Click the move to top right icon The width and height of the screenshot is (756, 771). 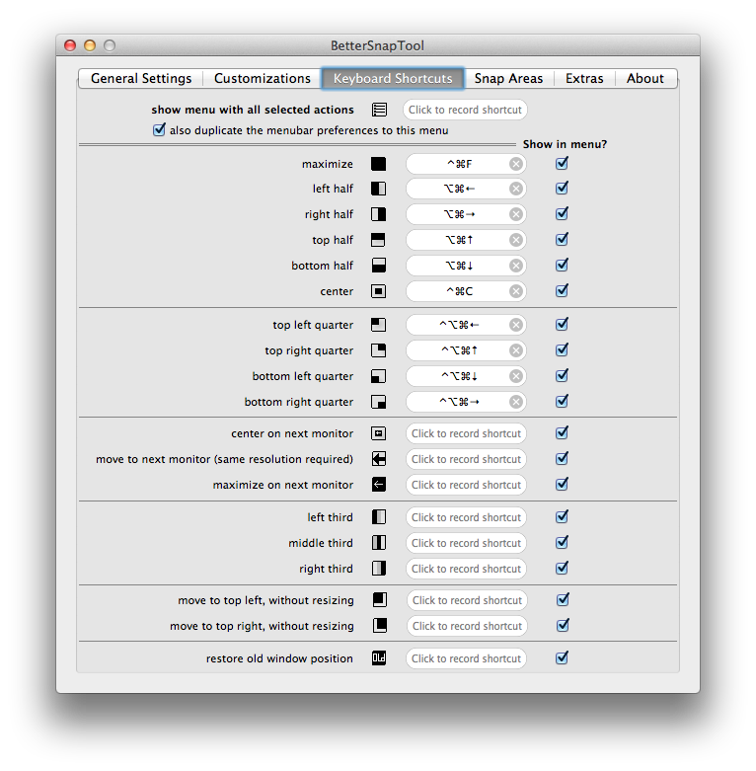379,626
